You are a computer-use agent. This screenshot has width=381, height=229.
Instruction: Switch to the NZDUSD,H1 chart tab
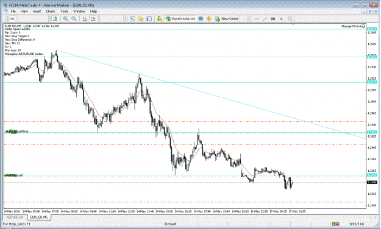pyautogui.click(x=15, y=217)
